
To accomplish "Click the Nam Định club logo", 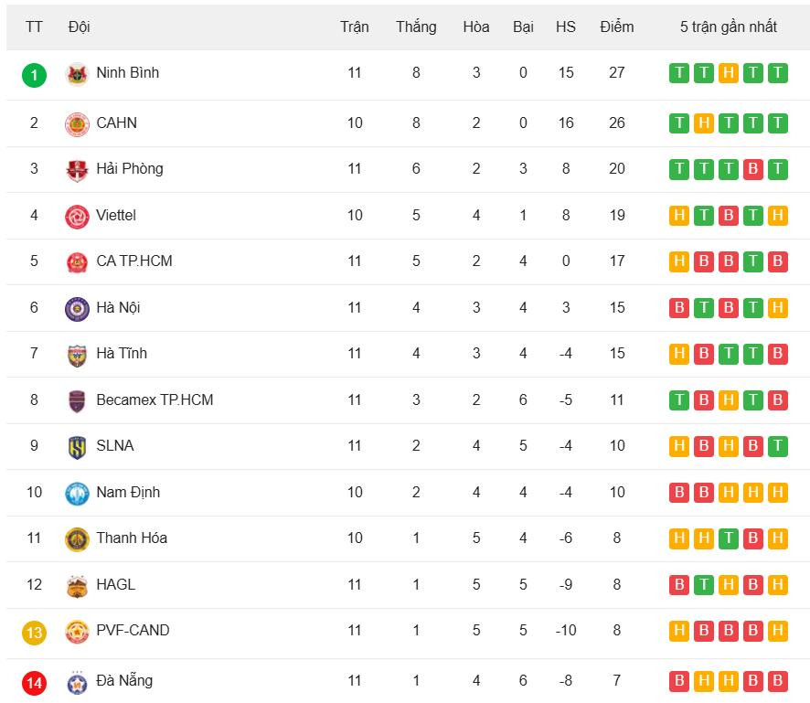I will [x=77, y=494].
